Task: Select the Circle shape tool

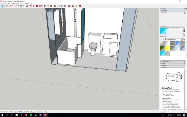Action: (21, 6)
